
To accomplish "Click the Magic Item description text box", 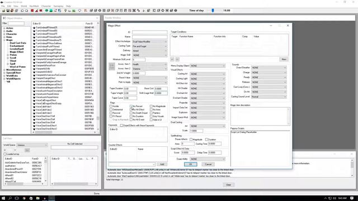I will tap(260, 116).
